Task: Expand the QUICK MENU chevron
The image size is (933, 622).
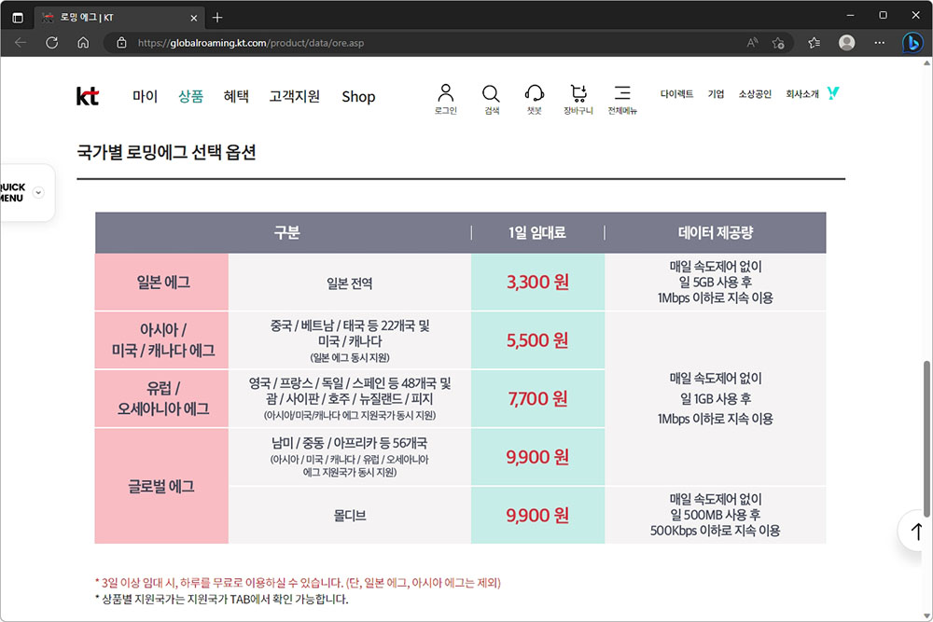Action: point(38,193)
